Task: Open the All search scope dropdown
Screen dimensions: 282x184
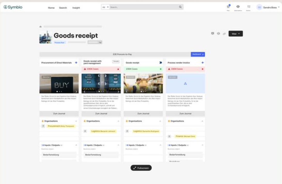Action: [x=105, y=7]
